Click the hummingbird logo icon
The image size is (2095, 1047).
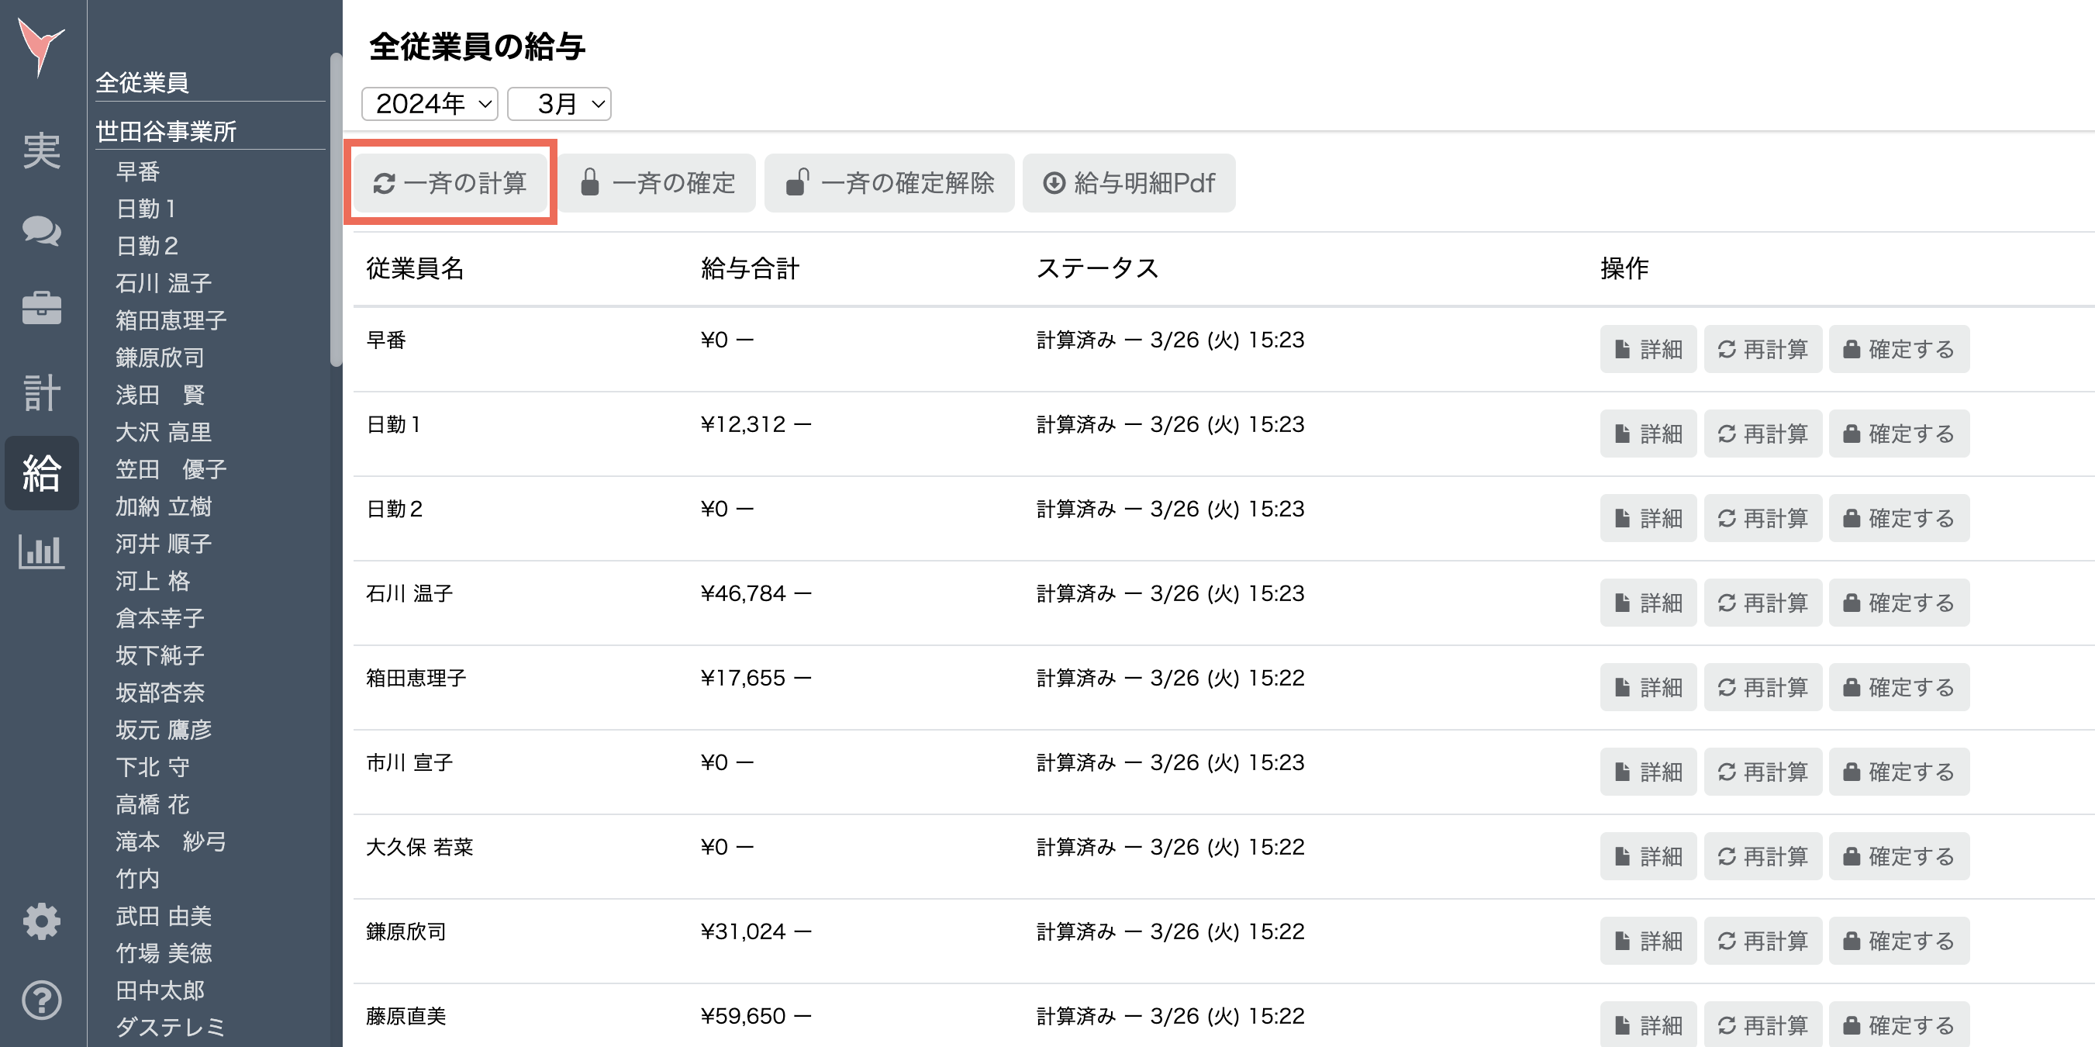40,47
